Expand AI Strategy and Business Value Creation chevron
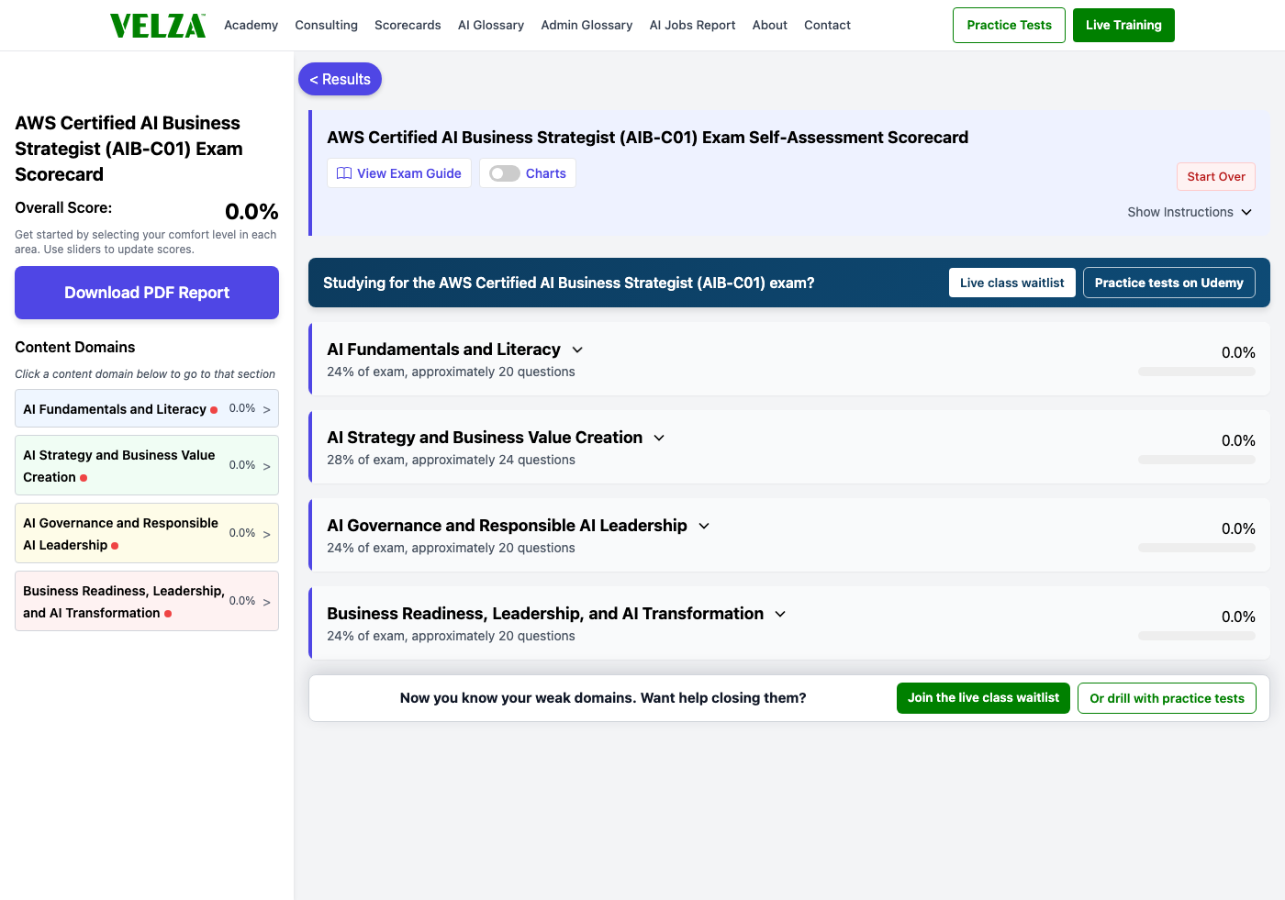The height and width of the screenshot is (900, 1285). (659, 438)
